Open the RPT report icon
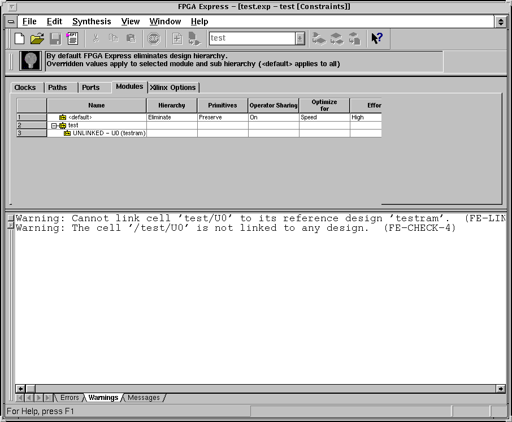512x422 pixels. coord(72,38)
